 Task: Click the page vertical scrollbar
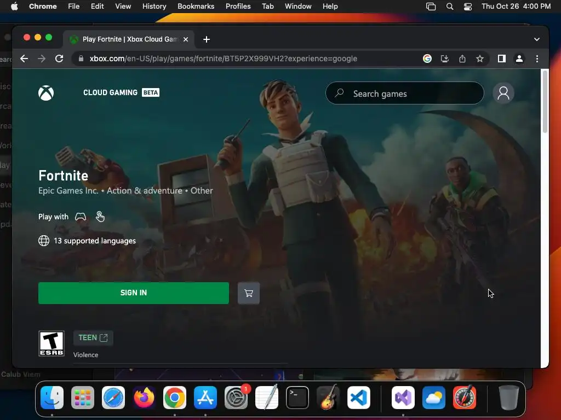[545, 102]
